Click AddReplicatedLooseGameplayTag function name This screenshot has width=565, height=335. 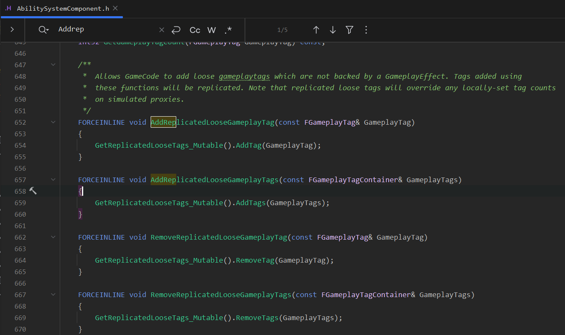tap(213, 122)
